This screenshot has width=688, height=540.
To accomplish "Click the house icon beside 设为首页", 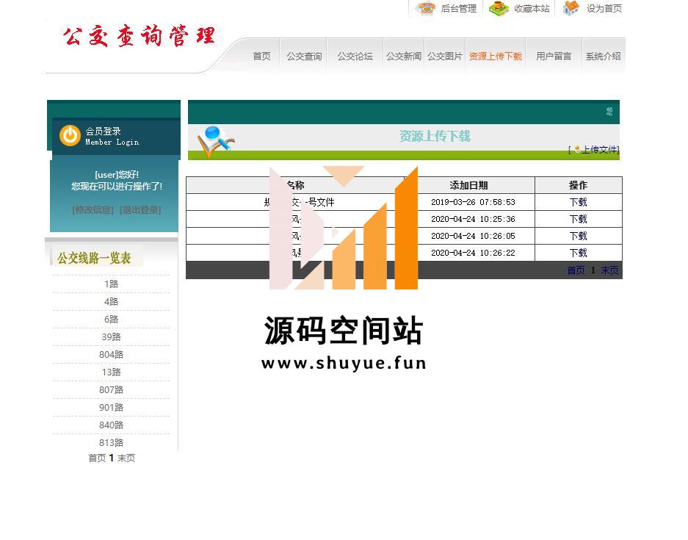I will point(571,8).
